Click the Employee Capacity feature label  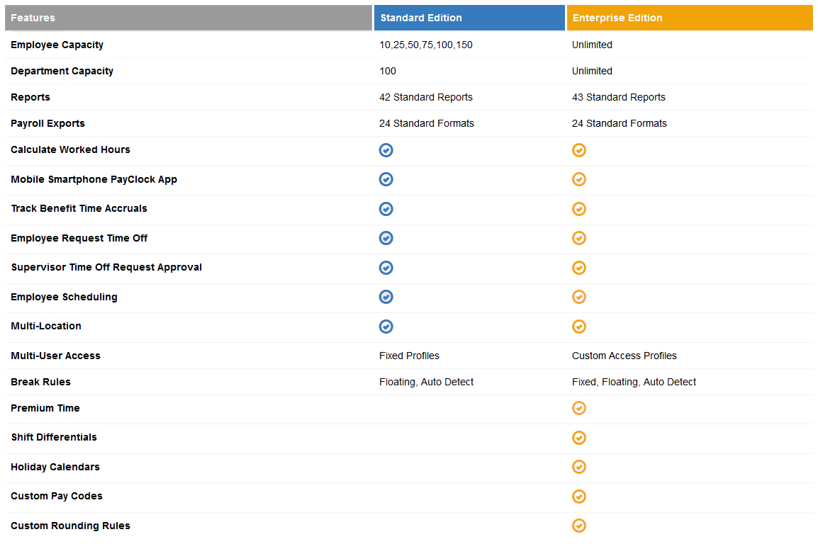57,45
